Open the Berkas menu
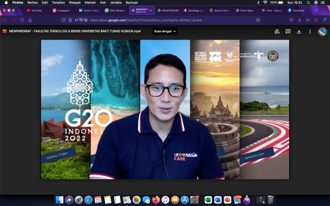The width and height of the screenshot is (330, 206). (x=33, y=3)
